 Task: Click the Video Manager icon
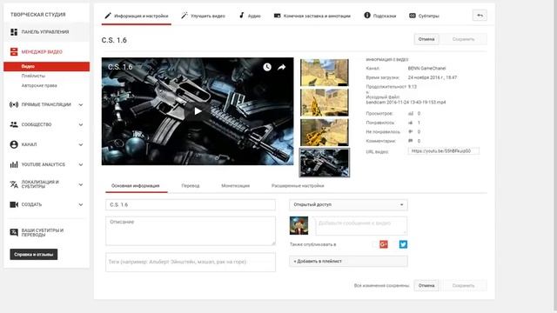pos(14,52)
